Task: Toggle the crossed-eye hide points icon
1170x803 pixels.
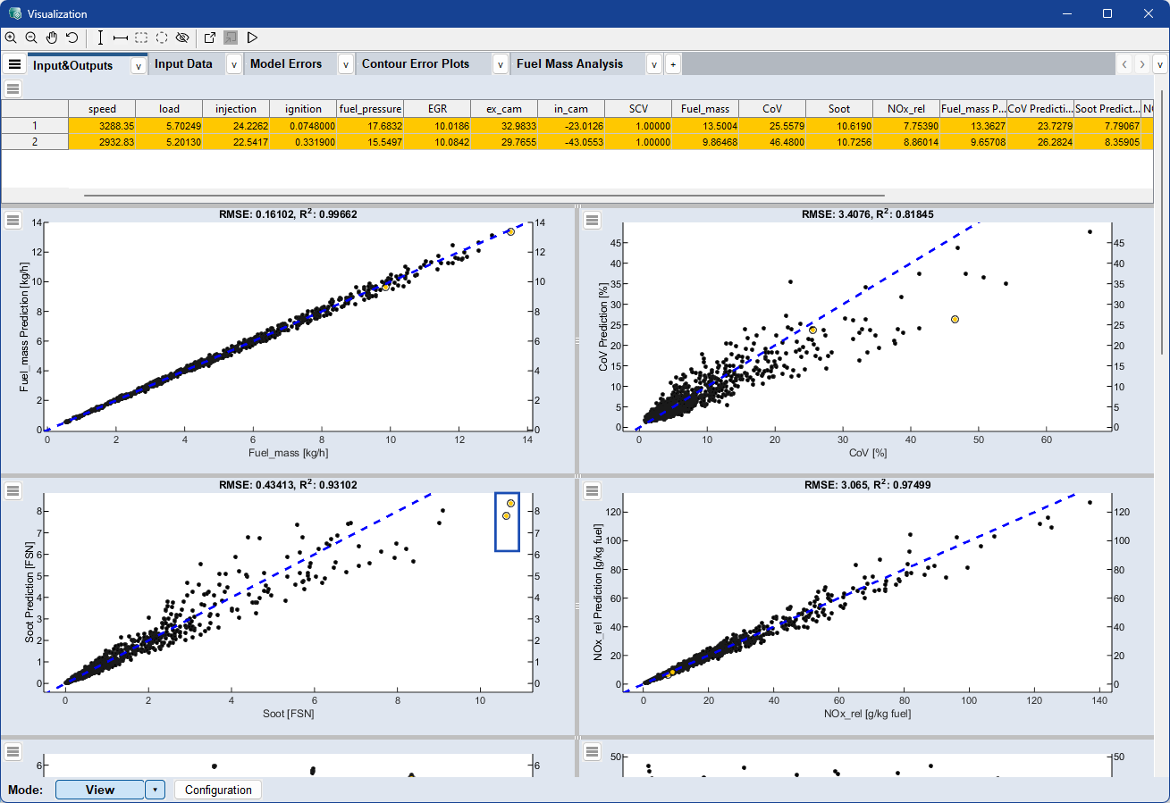Action: tap(182, 38)
